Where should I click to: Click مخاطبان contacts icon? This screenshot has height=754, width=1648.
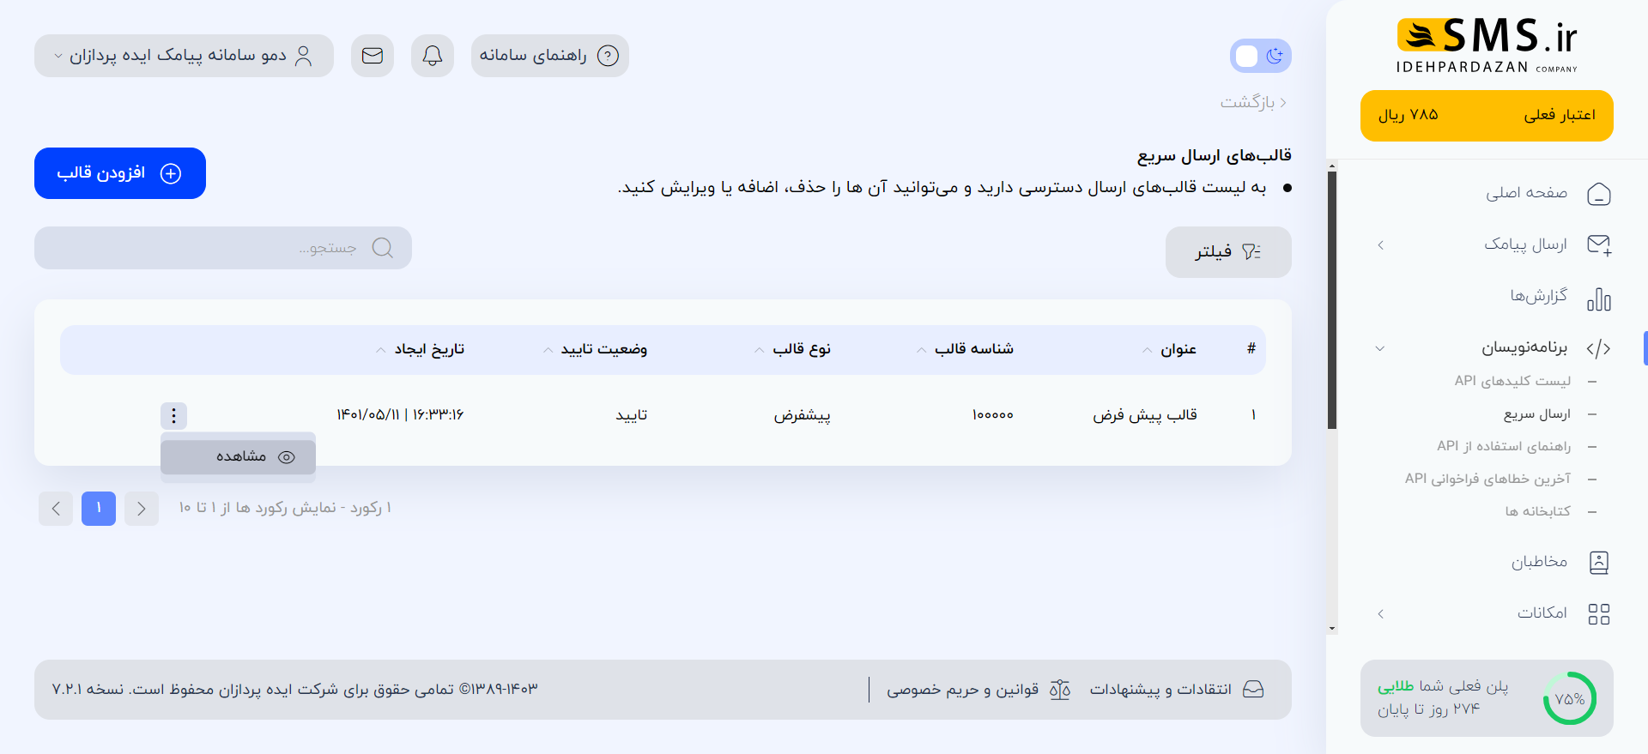coord(1599,563)
